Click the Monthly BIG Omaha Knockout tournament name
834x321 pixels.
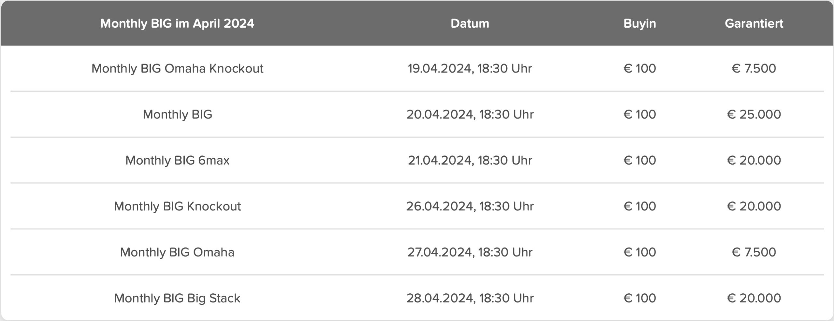pos(177,69)
